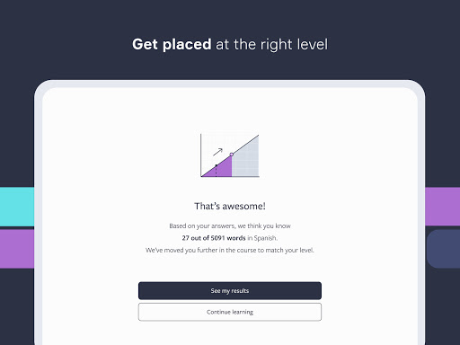Click the dashed vertical line in graph
Screen dimensions: 460x345
[x=216, y=172]
